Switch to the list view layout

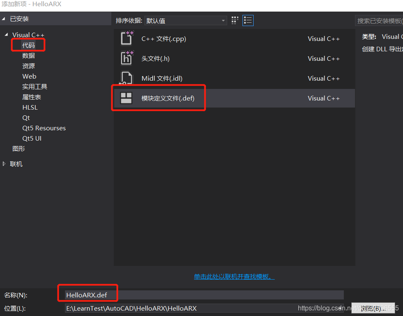(x=248, y=20)
